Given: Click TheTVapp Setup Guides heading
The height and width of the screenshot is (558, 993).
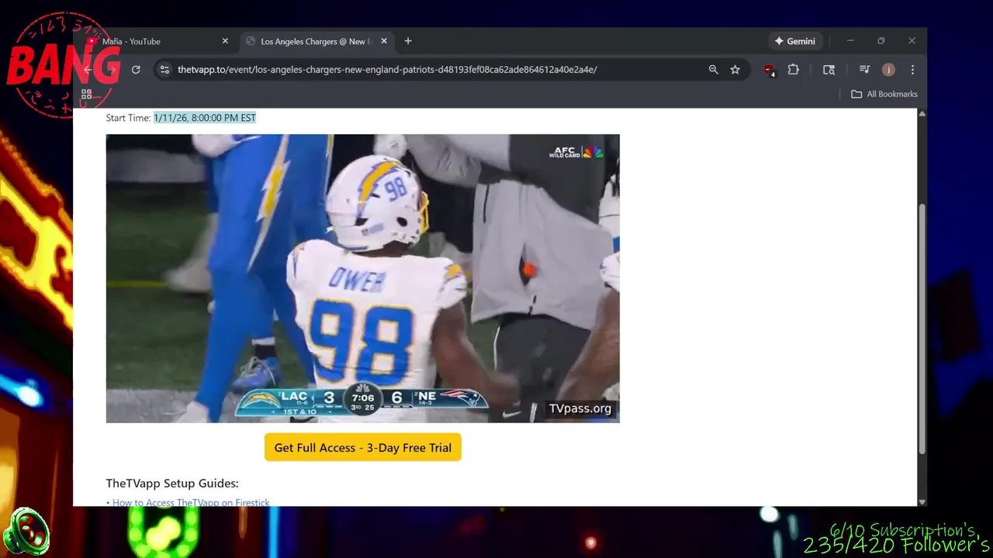Looking at the screenshot, I should tap(172, 483).
